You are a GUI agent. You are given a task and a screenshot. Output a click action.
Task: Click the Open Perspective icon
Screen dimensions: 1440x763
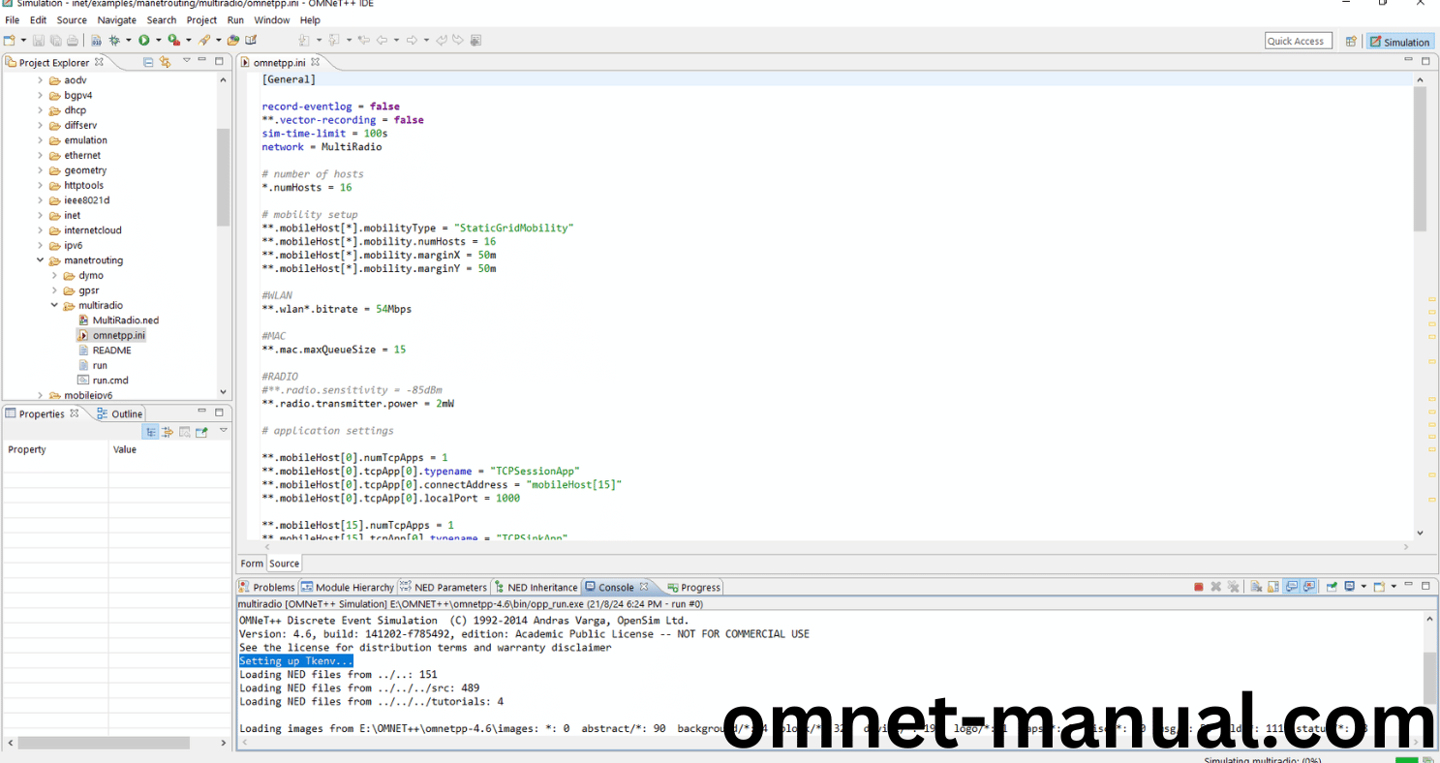tap(1350, 42)
